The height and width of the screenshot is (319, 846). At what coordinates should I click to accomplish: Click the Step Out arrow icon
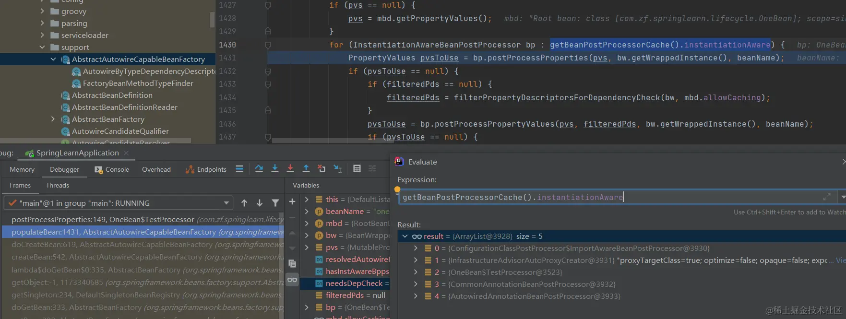tap(306, 169)
